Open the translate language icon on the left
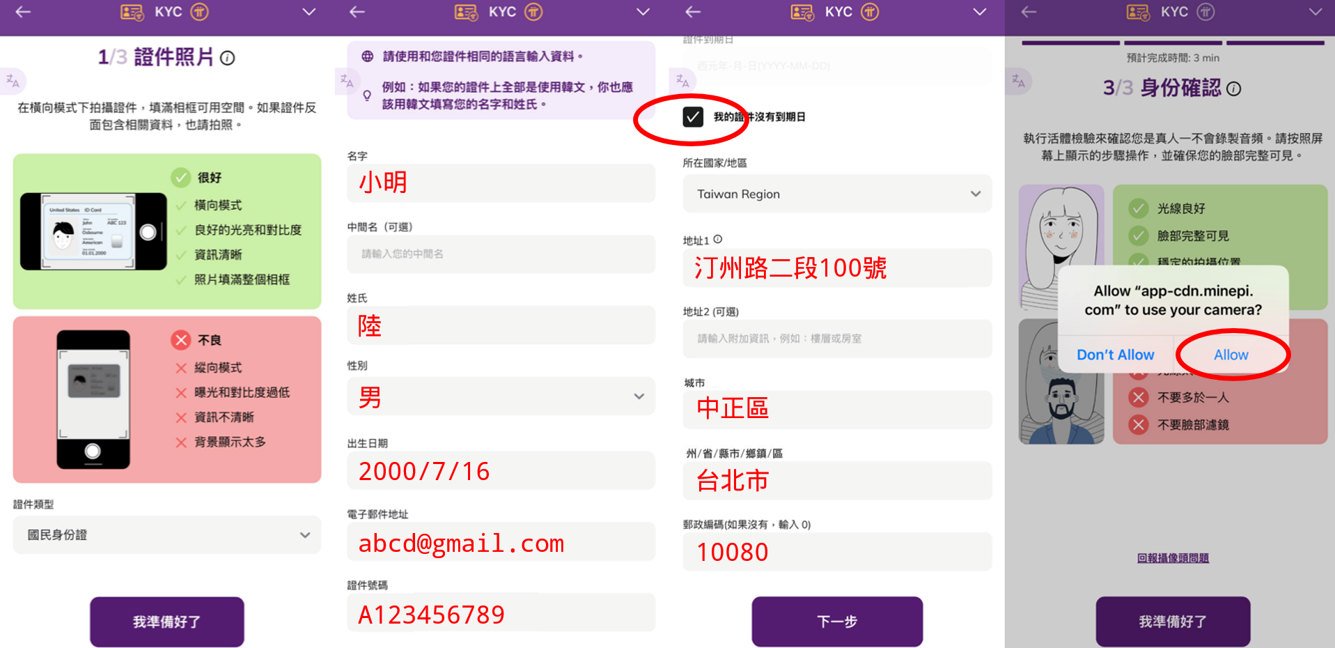The width and height of the screenshot is (1335, 648). (x=13, y=81)
